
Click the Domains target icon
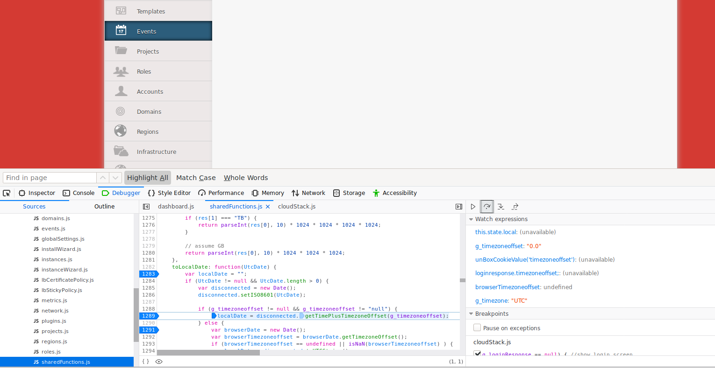[121, 111]
